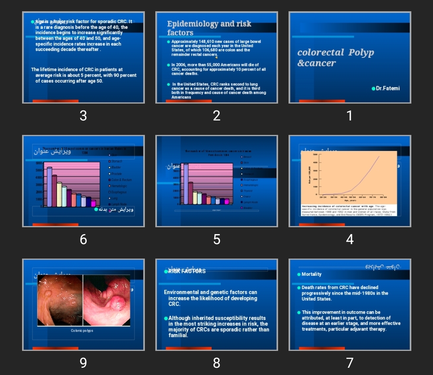Click the number 7 under the Mortality slide
This screenshot has height=375, width=433.
coord(350,363)
